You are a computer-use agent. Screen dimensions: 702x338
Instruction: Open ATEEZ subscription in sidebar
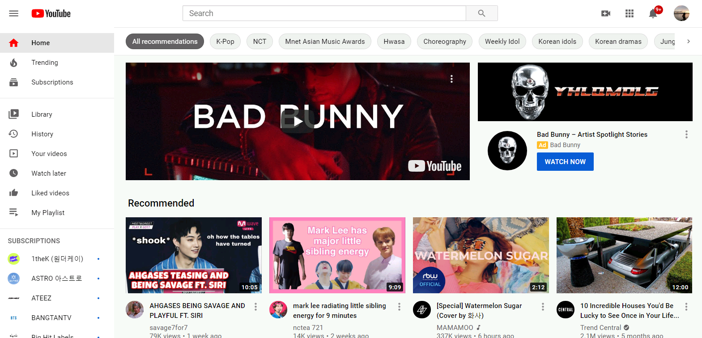(x=57, y=298)
